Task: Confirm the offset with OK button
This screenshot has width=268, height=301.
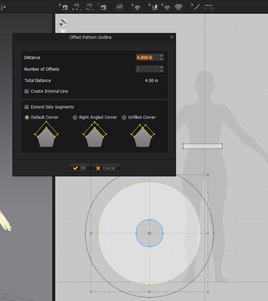Action: point(80,168)
